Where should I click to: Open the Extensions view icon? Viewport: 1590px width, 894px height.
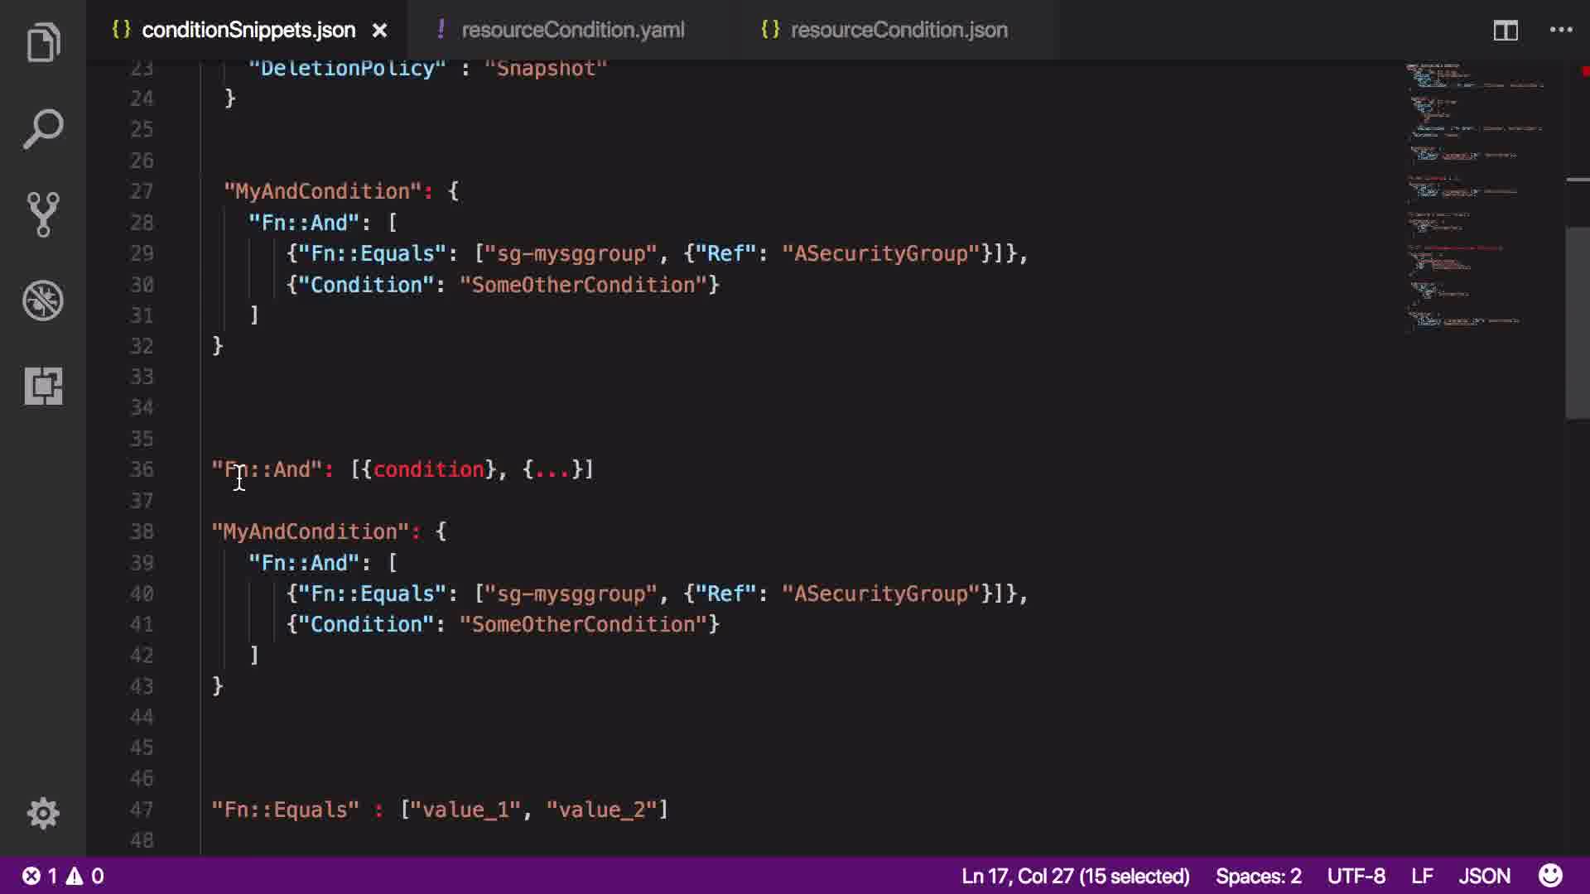(43, 386)
